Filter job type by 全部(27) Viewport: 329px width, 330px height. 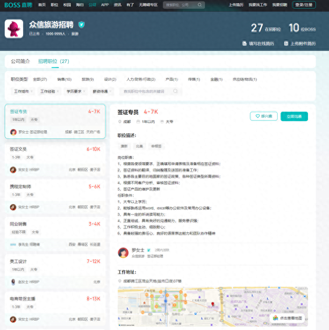point(40,79)
